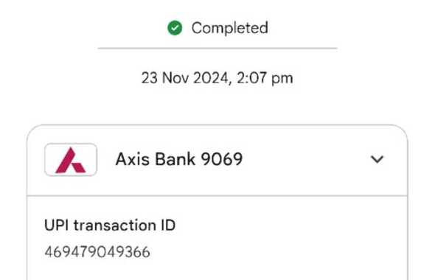Click the payment details card's top border
The width and height of the screenshot is (435, 280).
tap(217, 125)
